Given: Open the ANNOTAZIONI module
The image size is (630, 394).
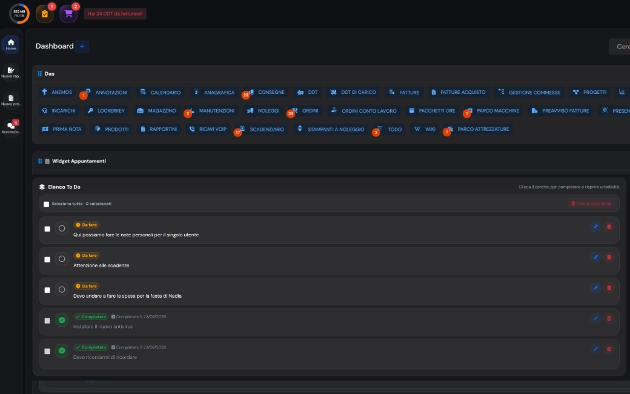Looking at the screenshot, I should pos(107,92).
